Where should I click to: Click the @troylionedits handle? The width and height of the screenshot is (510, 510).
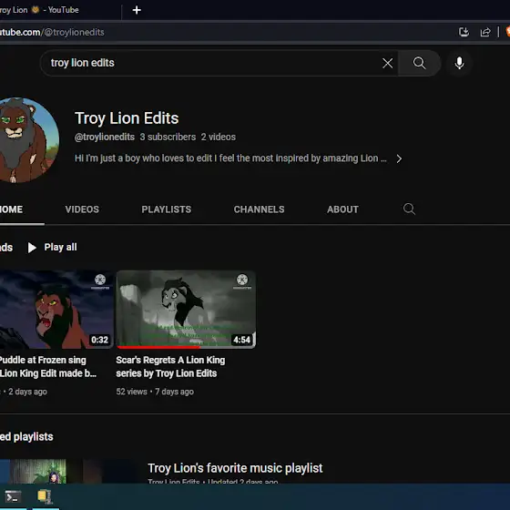click(x=105, y=137)
